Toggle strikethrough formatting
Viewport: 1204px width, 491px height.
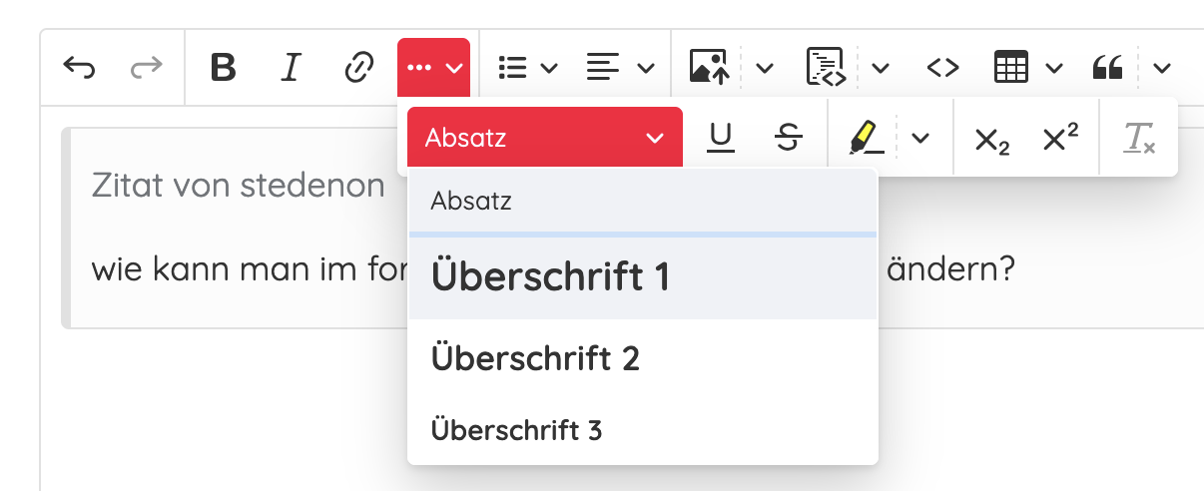(789, 138)
